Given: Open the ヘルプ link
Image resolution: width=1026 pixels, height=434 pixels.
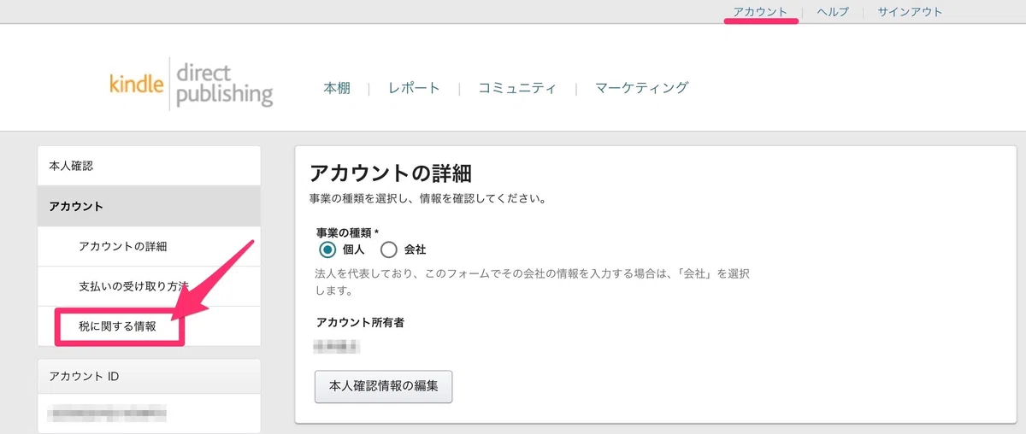Looking at the screenshot, I should pos(833,12).
